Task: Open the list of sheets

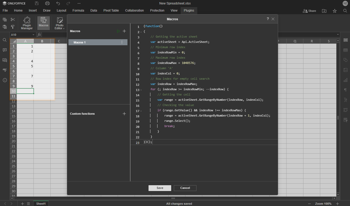Action: point(28,204)
